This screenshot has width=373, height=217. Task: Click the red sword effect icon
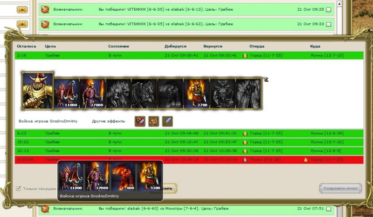point(140,122)
